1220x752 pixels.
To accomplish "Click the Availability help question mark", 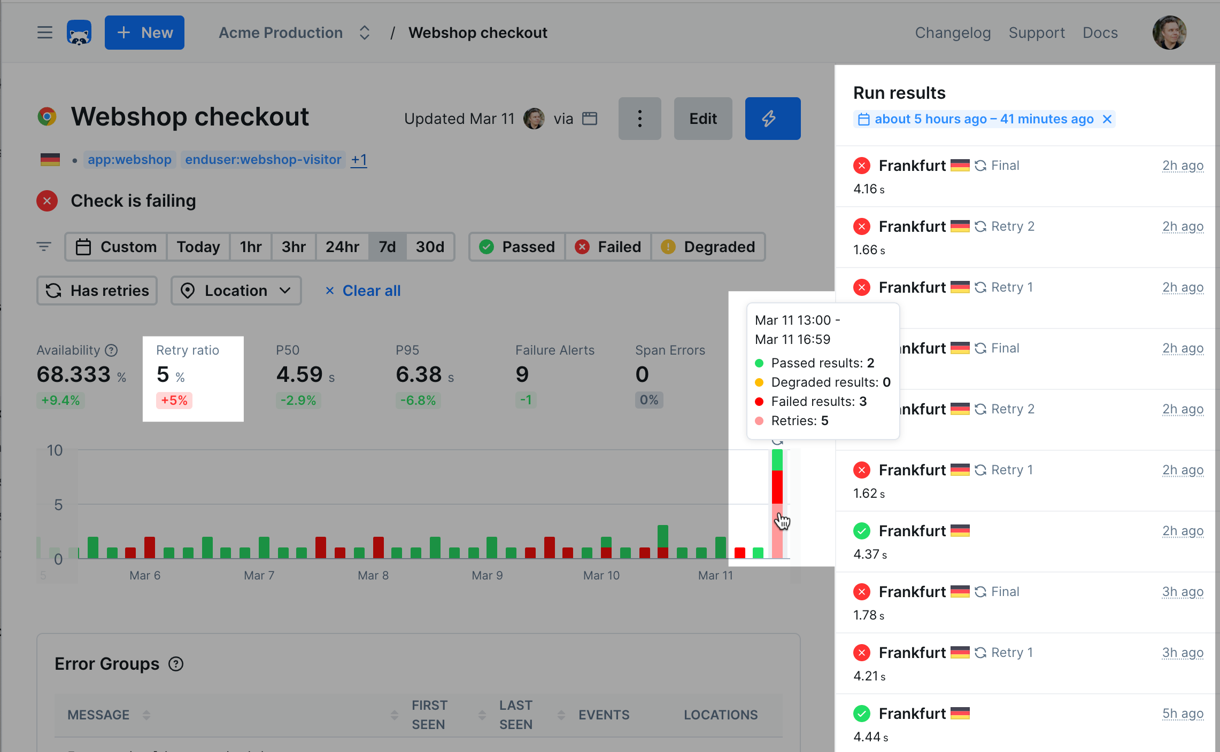I will pos(111,350).
